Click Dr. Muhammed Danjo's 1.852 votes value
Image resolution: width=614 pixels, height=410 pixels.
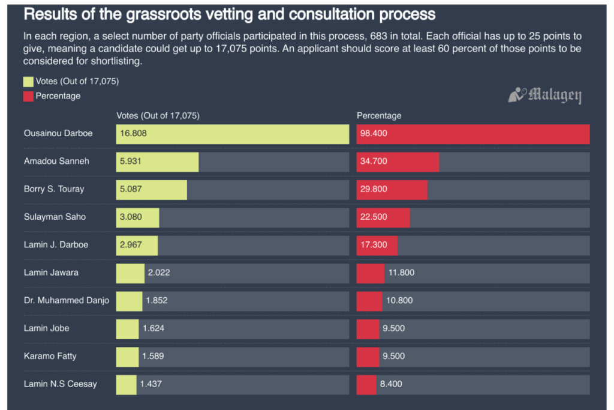click(x=156, y=301)
